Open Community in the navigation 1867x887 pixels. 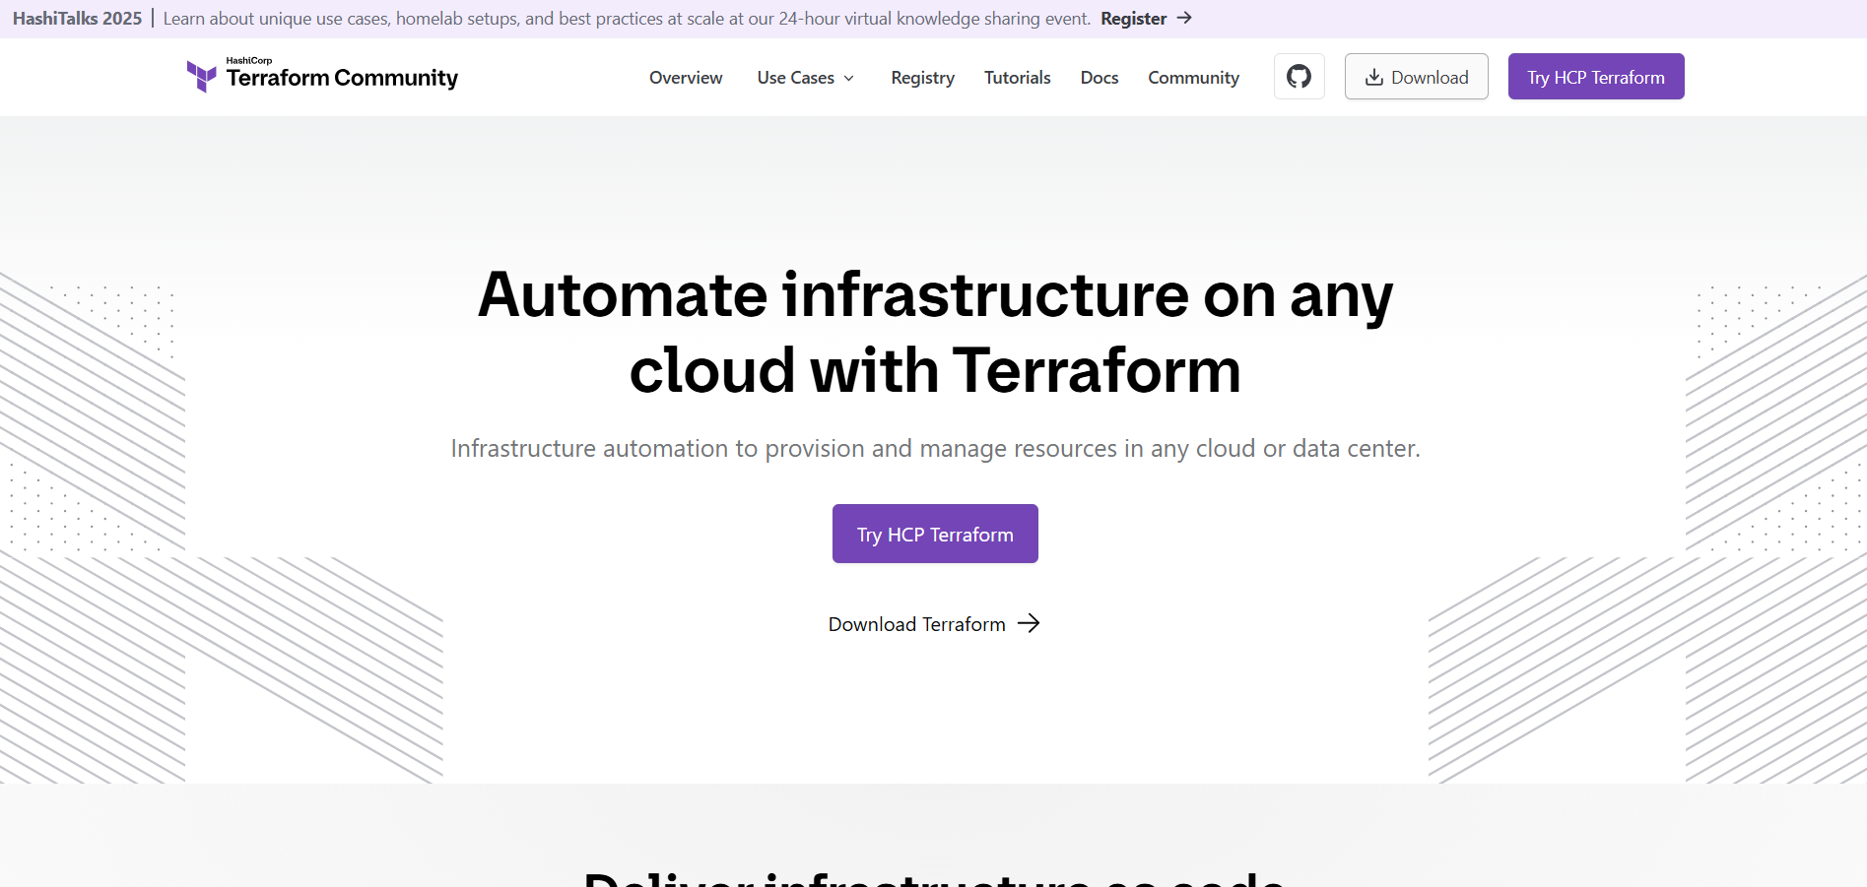(x=1193, y=78)
